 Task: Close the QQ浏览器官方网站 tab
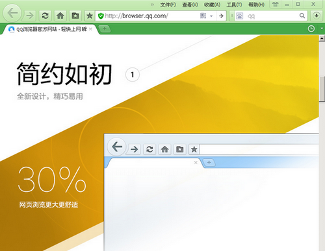coord(90,29)
